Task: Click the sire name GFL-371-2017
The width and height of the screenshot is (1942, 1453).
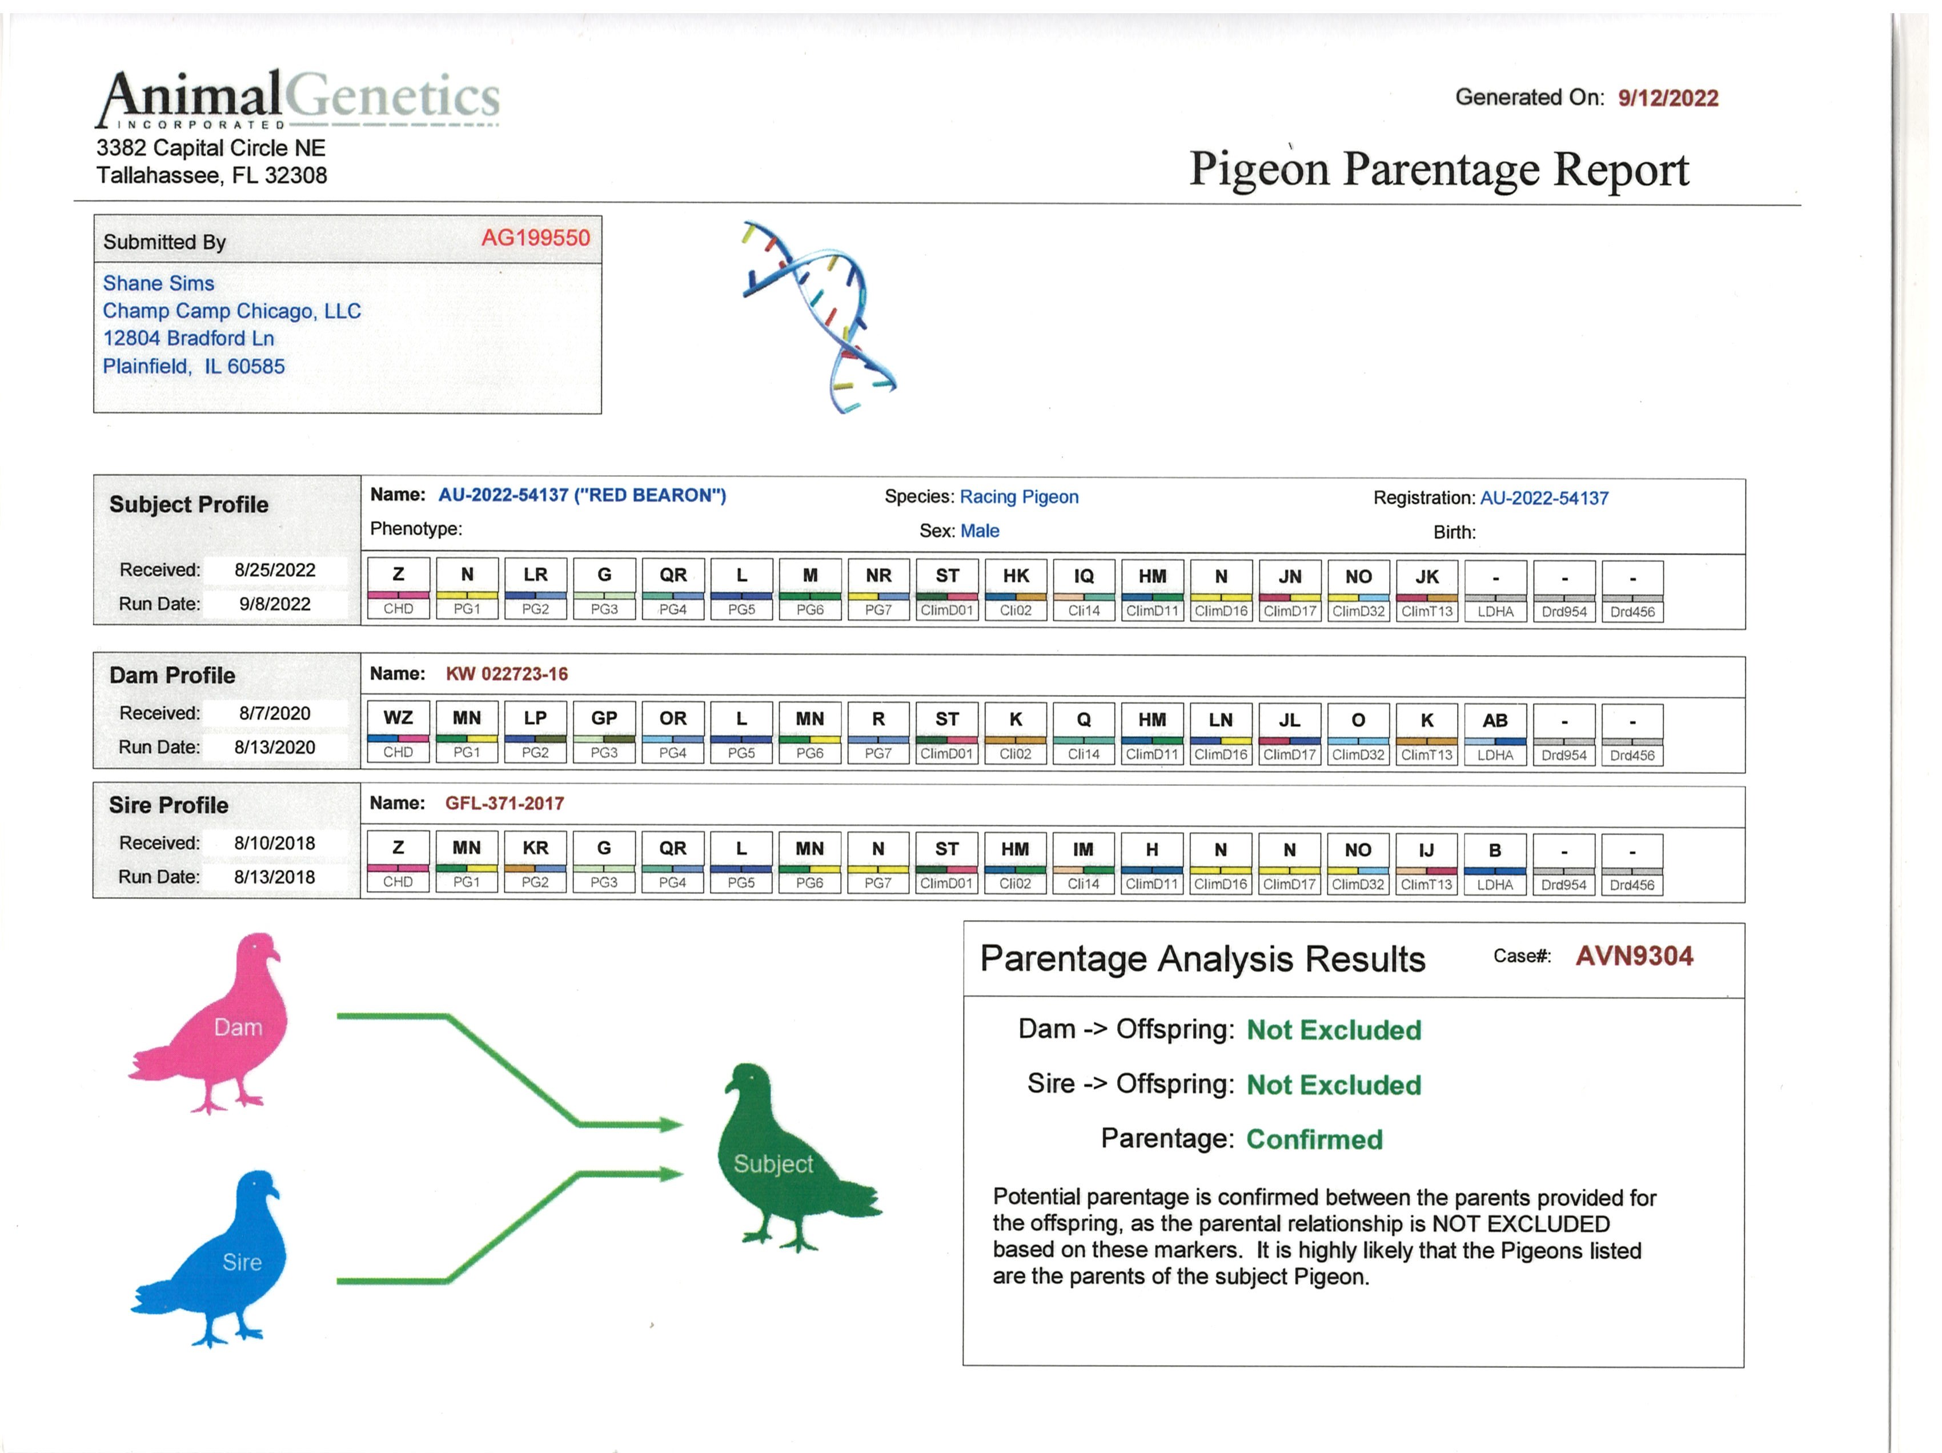Action: click(x=505, y=804)
